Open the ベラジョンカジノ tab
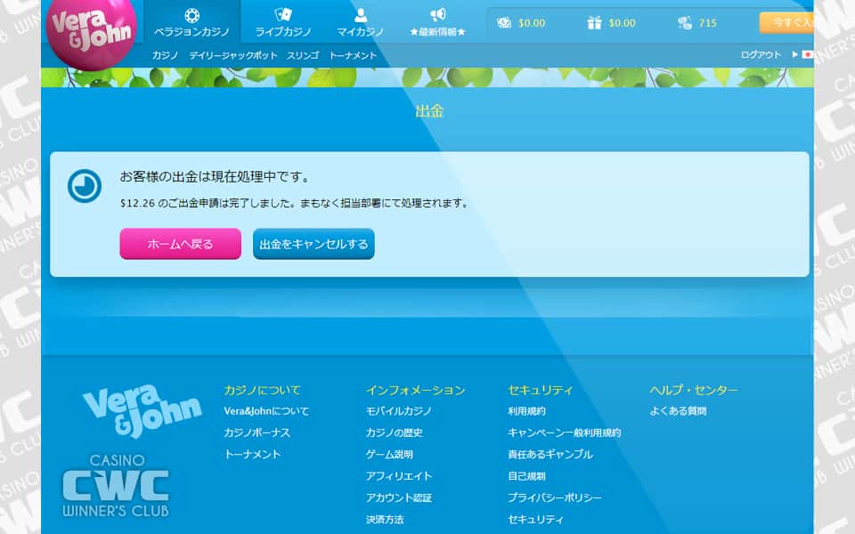The height and width of the screenshot is (534, 855). [x=192, y=23]
